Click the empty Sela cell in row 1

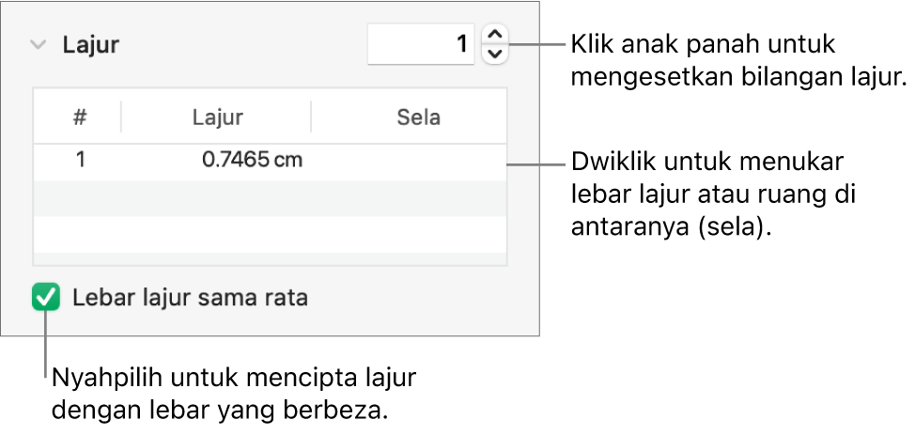tap(410, 159)
